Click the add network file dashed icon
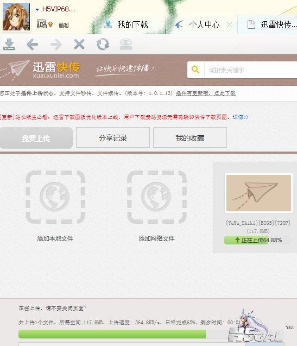297x346 pixels. 157,197
